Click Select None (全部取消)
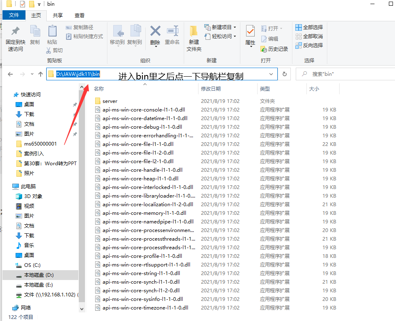Image resolution: width=395 pixels, height=321 pixels. pyautogui.click(x=309, y=36)
